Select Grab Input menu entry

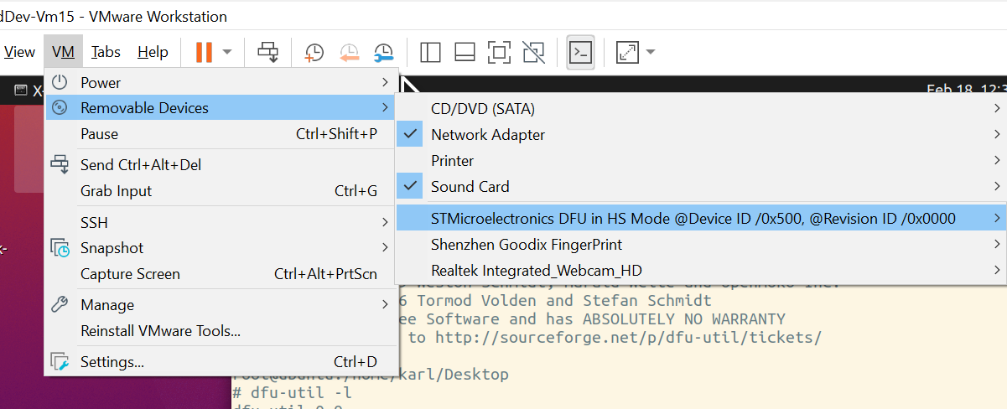(221, 191)
